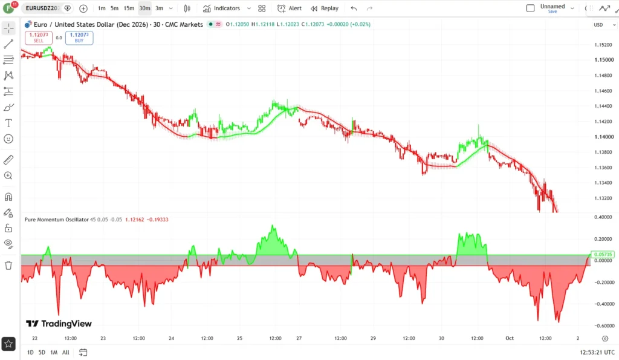Set date range to All
This screenshot has width=619, height=360.
(65, 352)
